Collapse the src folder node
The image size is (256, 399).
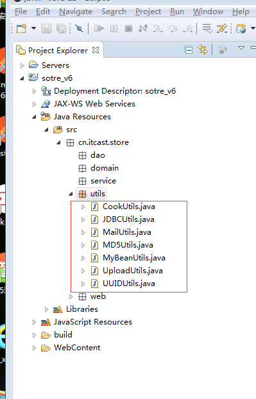click(x=46, y=130)
